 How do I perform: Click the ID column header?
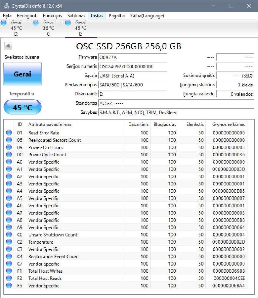20,124
